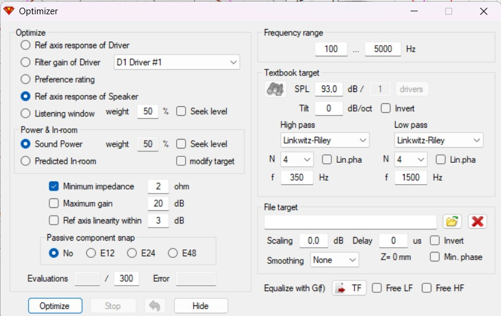Click the Optimizer app logo in title bar

[8, 11]
